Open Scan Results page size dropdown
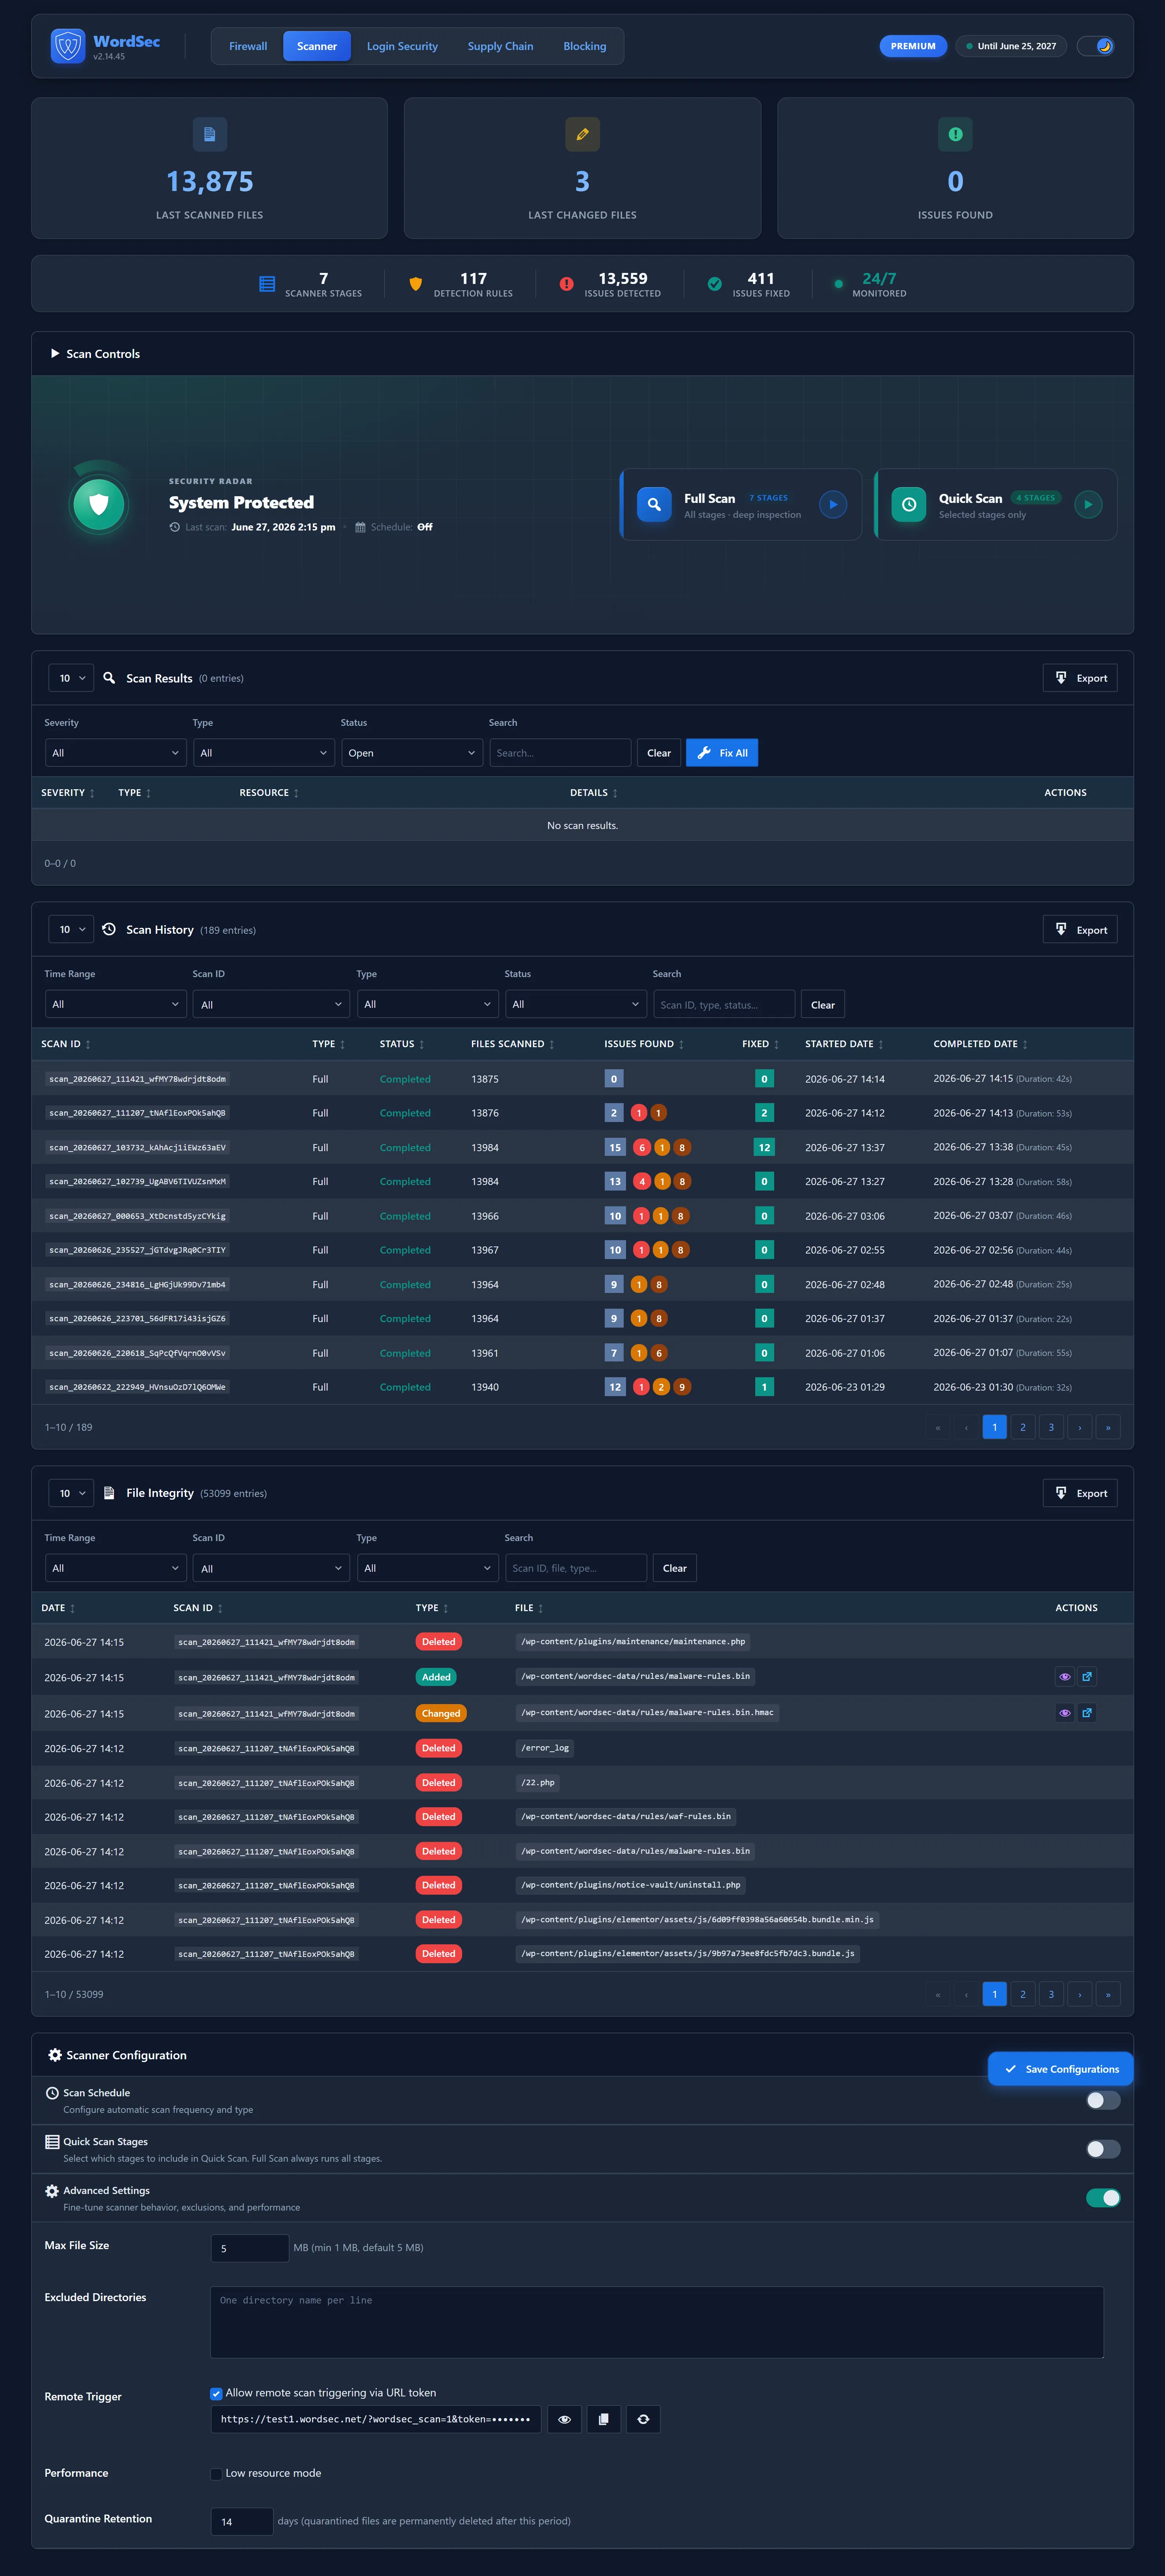Viewport: 1165px width, 2576px height. 71,678
